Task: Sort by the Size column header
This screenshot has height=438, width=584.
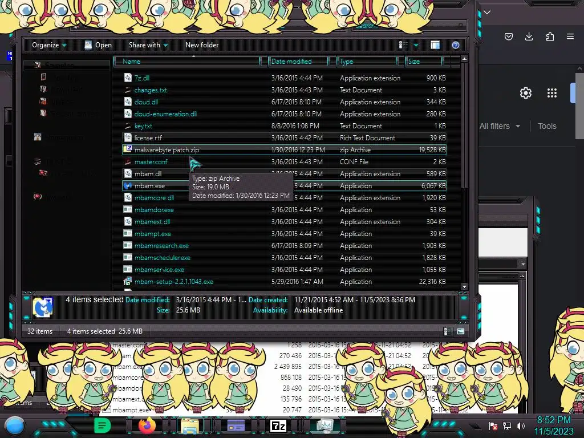Action: (x=424, y=62)
